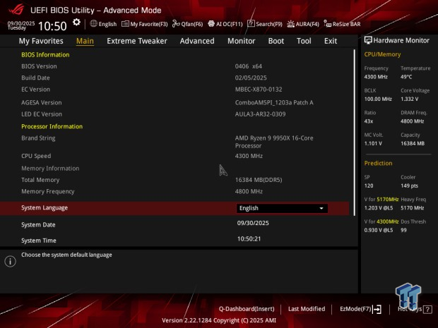
Task: Open the System Language dropdown
Action: pos(282,208)
